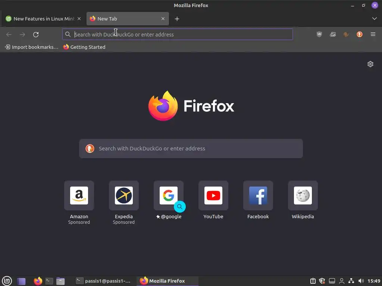Go forward one page
Image resolution: width=382 pixels, height=286 pixels.
pos(22,35)
